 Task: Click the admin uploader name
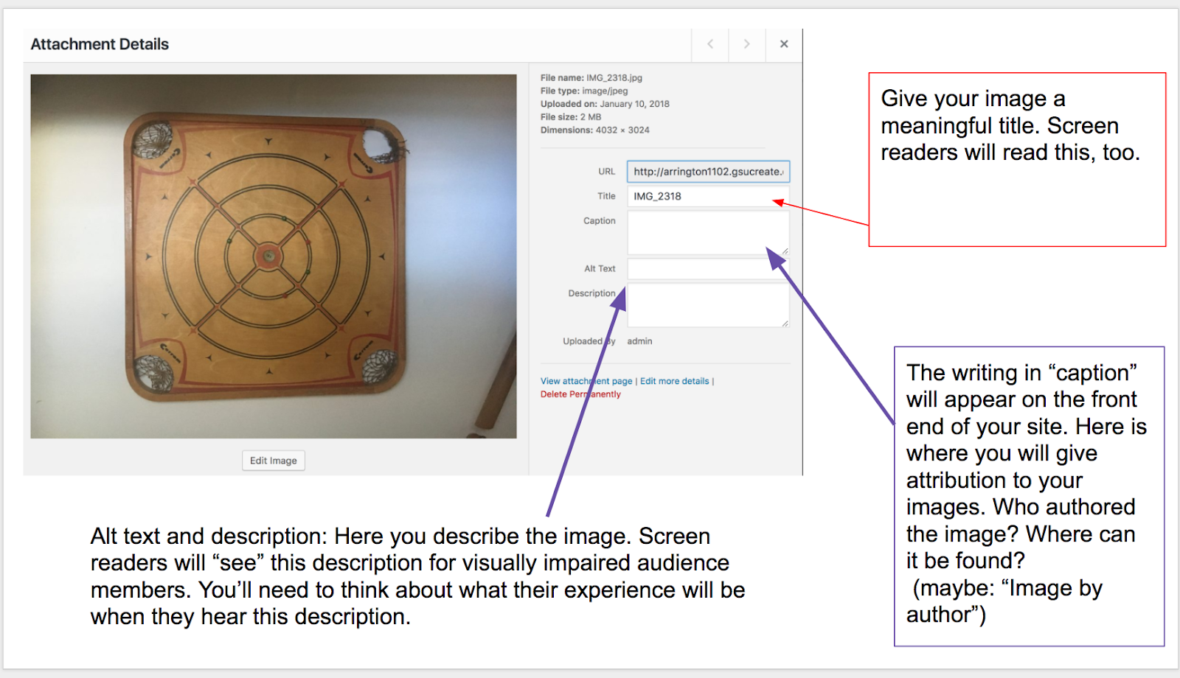[x=639, y=341]
